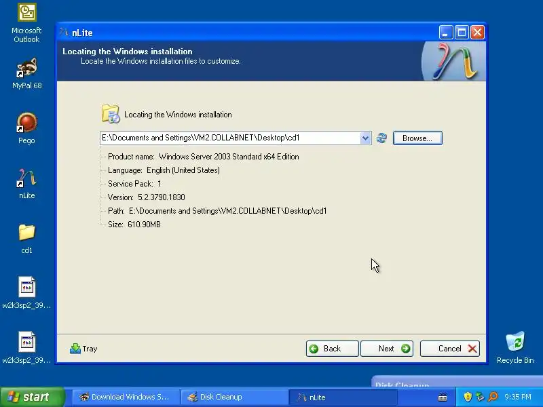
Task: Click the nLite logo in the header
Action: pos(454,61)
